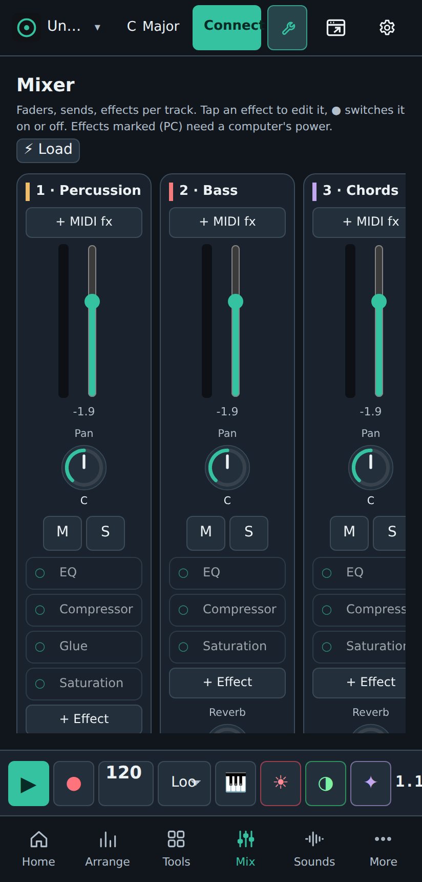Open the More tab
The height and width of the screenshot is (882, 422).
point(383,849)
